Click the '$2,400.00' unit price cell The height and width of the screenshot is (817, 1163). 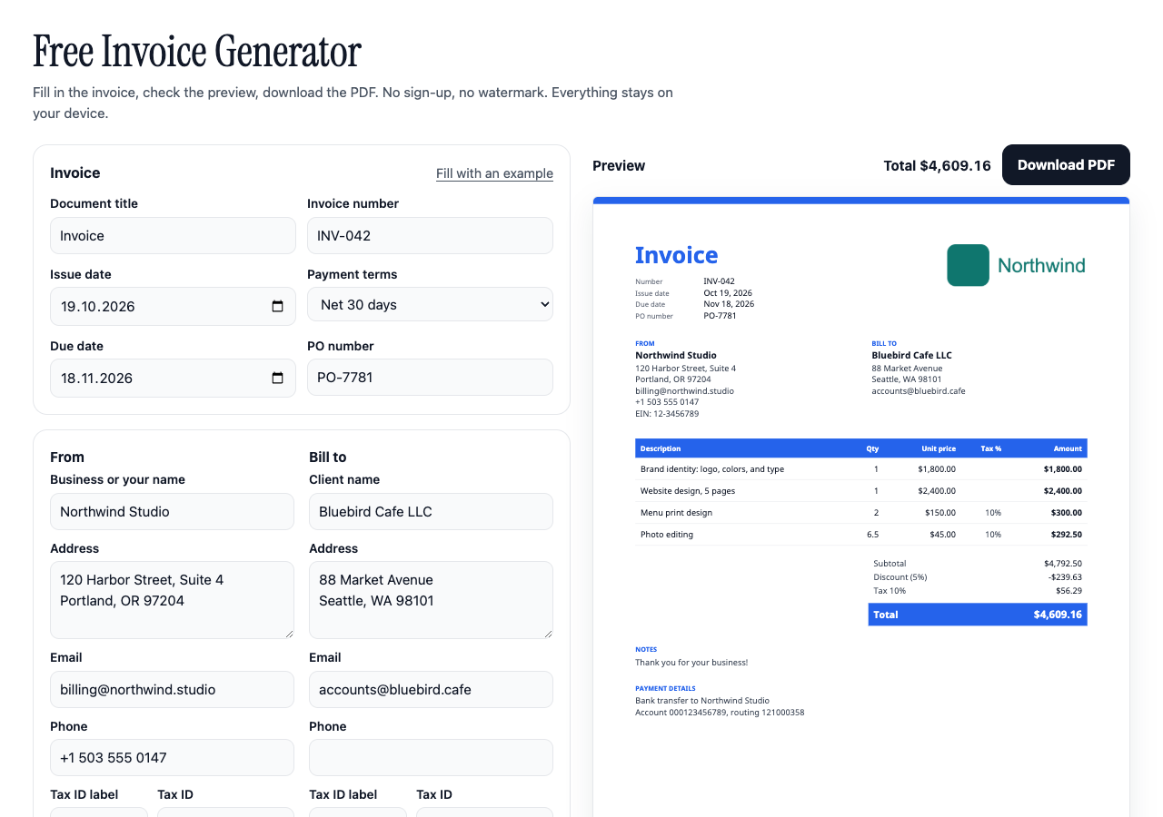[937, 491]
